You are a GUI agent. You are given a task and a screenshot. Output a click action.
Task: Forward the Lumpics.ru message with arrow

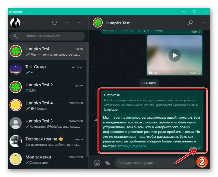(x=96, y=120)
